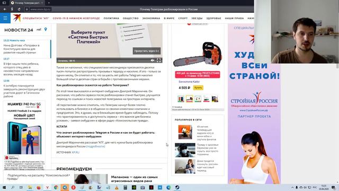This screenshot has width=339, height=191.
Task: Open the Наши права section
Action: point(234,19)
